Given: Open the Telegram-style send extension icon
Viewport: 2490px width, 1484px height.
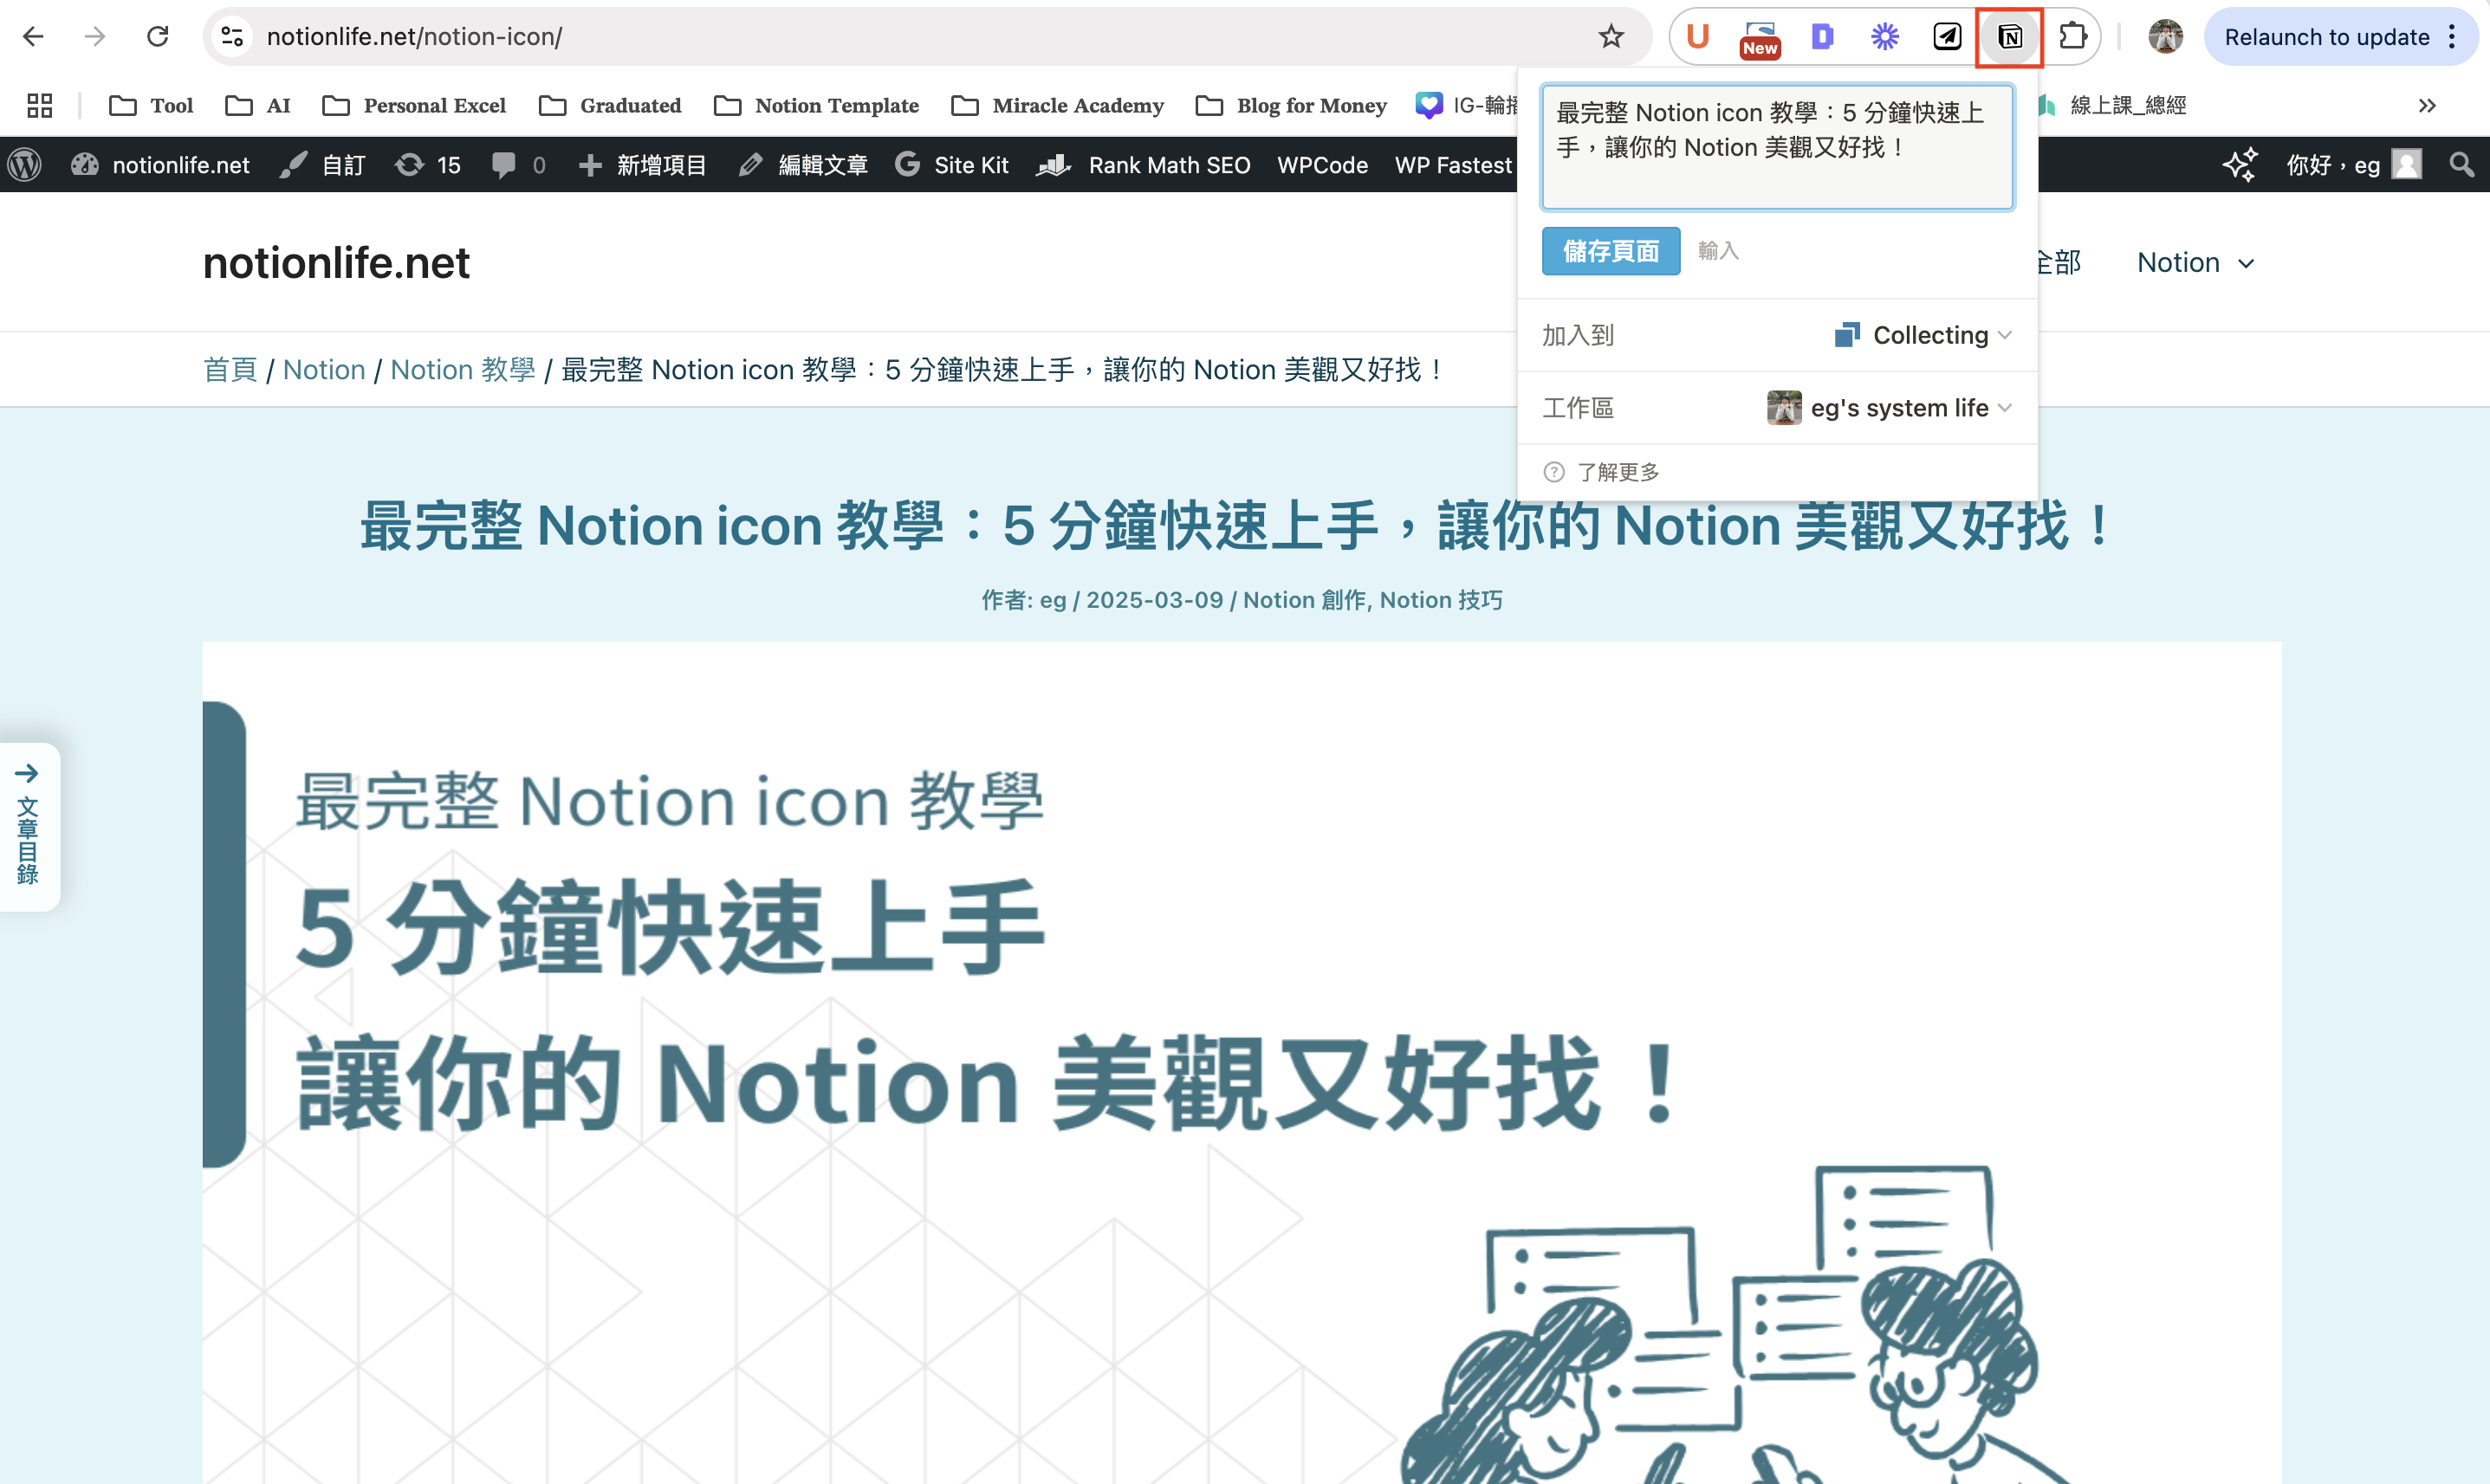Looking at the screenshot, I should (x=1946, y=36).
